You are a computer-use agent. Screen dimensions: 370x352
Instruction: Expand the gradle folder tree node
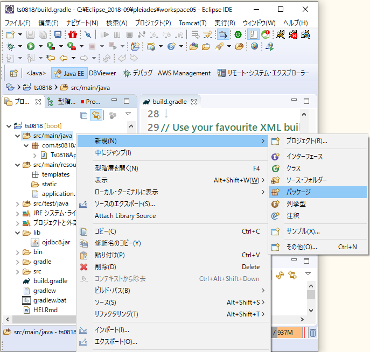pyautogui.click(x=17, y=262)
